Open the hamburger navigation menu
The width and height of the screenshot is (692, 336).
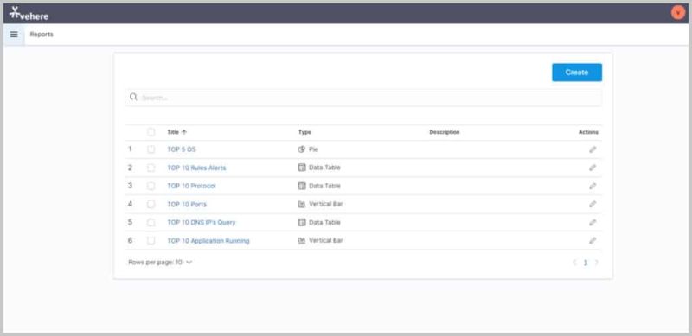pyautogui.click(x=14, y=35)
